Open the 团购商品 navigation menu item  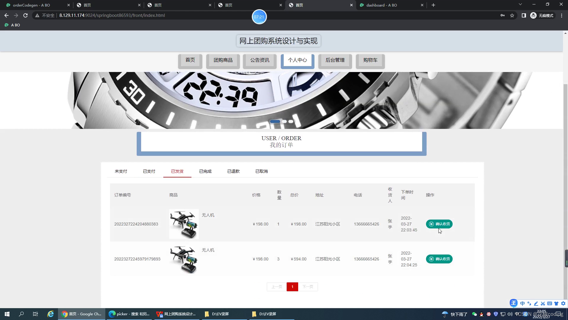223,60
